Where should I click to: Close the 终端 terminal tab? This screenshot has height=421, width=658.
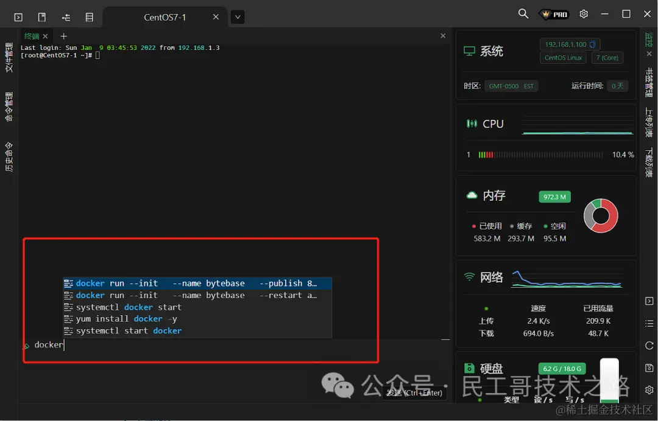(x=45, y=37)
